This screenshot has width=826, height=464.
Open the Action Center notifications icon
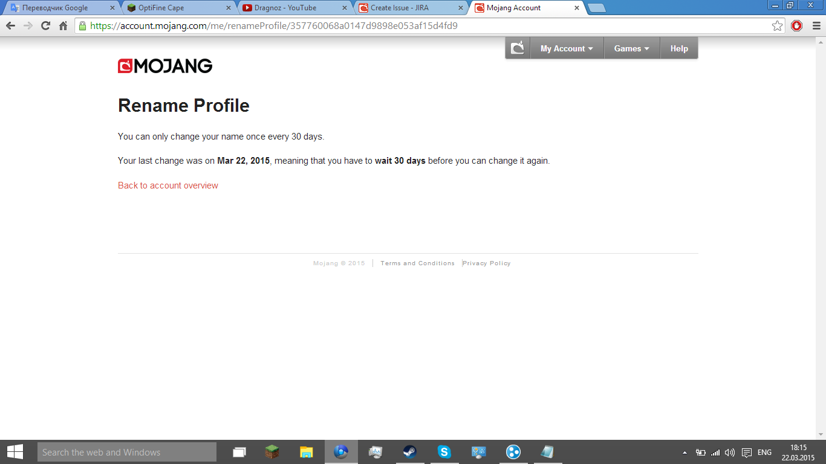coord(747,453)
